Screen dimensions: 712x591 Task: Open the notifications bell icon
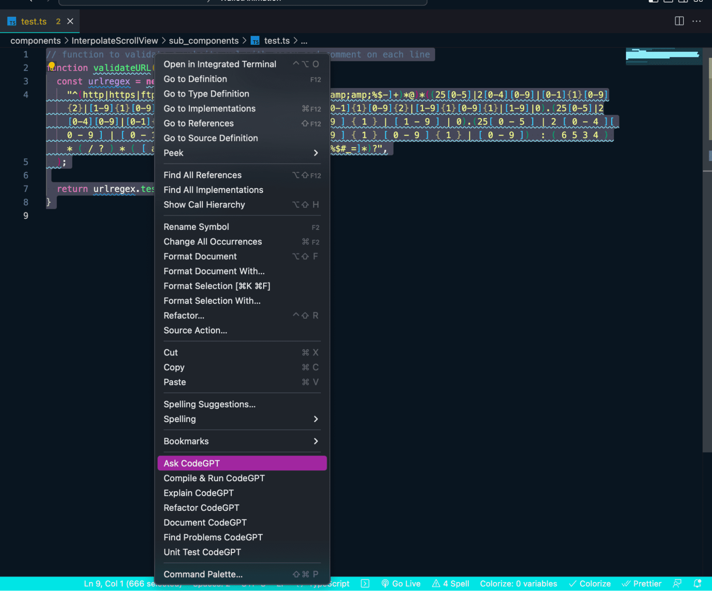tap(697, 584)
